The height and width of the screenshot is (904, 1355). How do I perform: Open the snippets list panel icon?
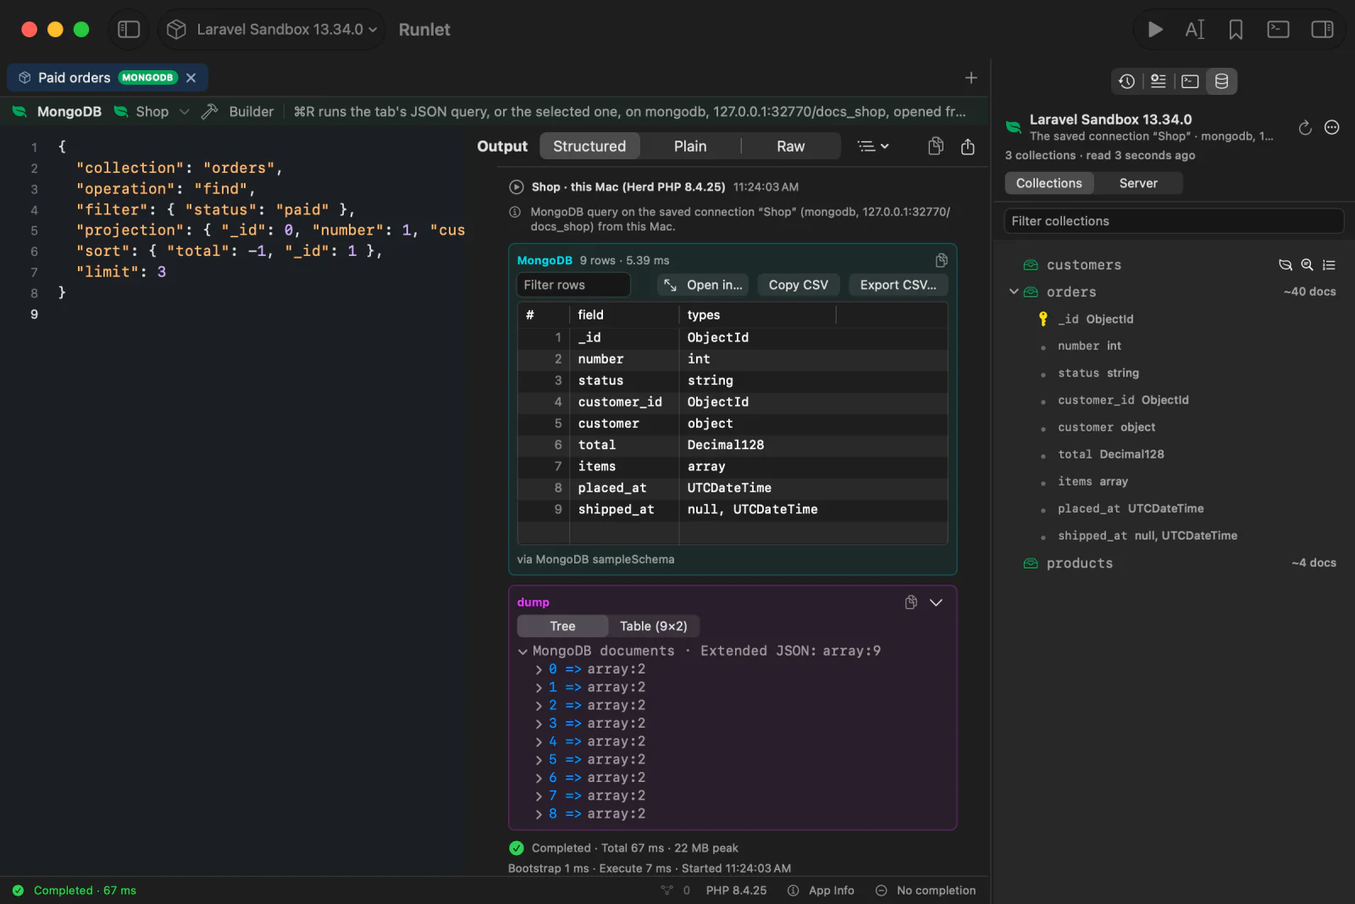click(x=1159, y=81)
